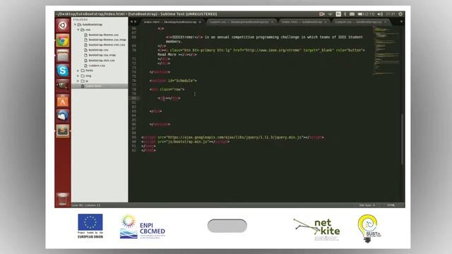Click Line 80, Column 11 status text
Image resolution: width=452 pixels, height=254 pixels.
pos(86,205)
